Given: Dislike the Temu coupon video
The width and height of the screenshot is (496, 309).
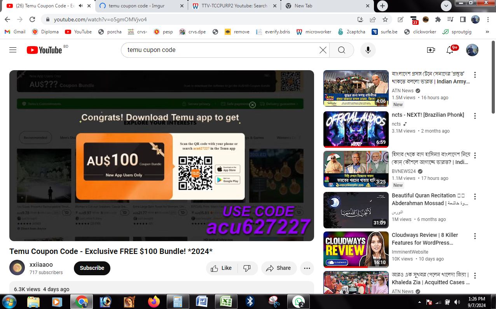Looking at the screenshot, I should point(247,268).
